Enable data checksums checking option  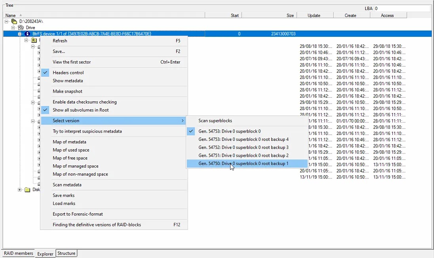click(84, 102)
